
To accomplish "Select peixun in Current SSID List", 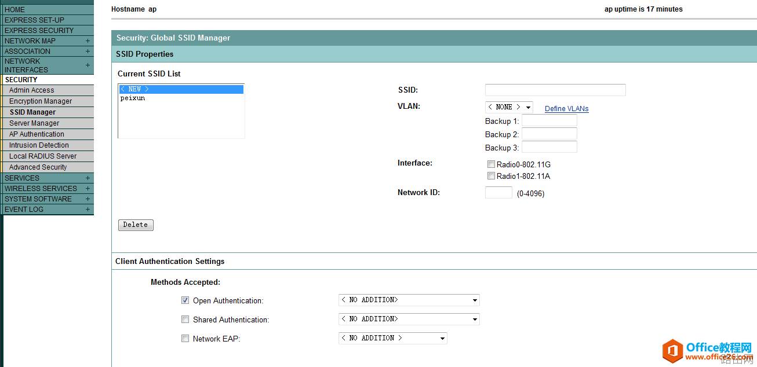I will click(x=133, y=98).
